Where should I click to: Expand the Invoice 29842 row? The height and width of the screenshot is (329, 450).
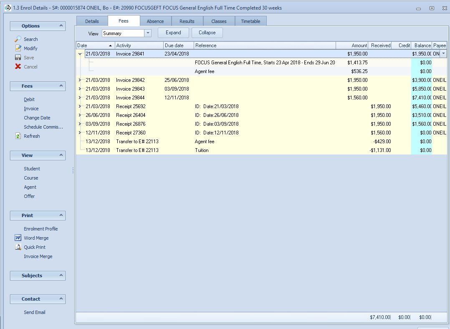80,80
